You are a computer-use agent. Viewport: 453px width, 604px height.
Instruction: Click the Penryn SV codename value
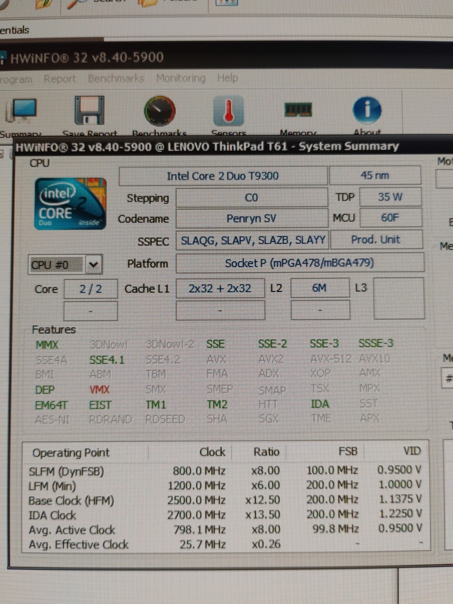pos(251,219)
